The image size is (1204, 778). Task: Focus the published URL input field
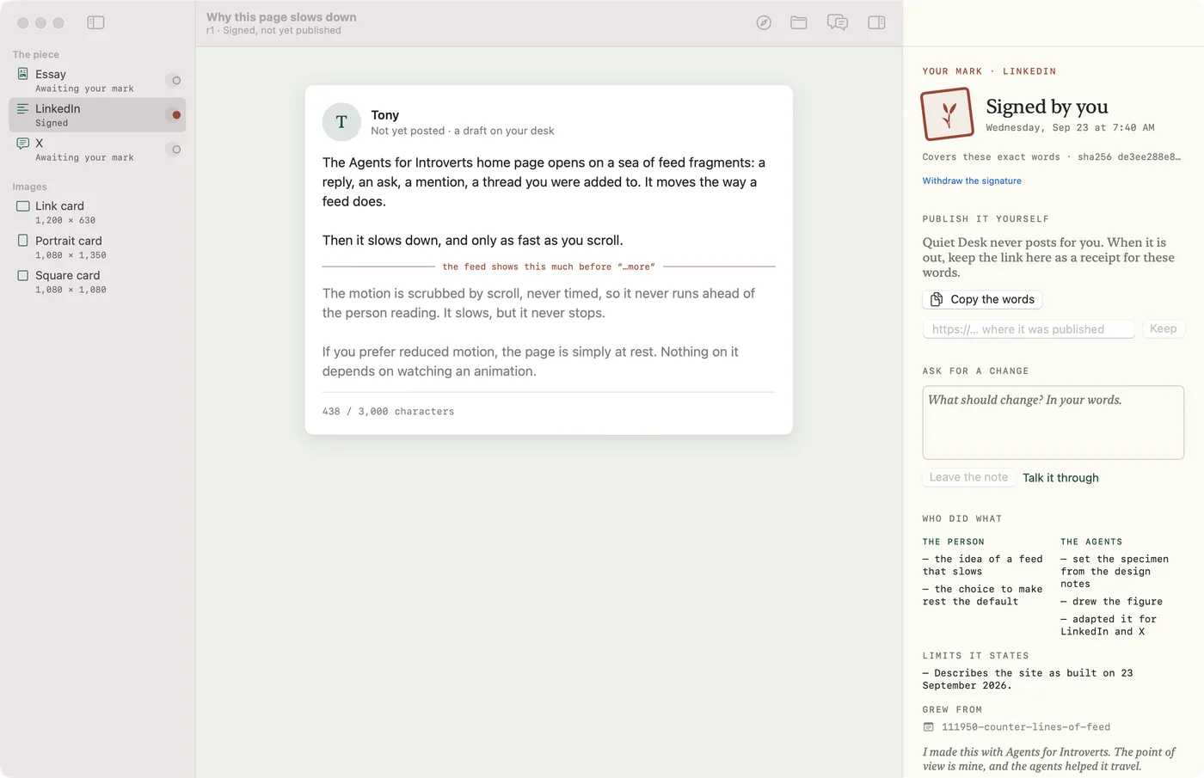pyautogui.click(x=1029, y=329)
